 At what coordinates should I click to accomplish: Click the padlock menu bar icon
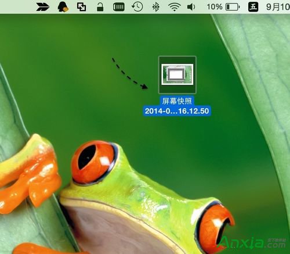100,7
